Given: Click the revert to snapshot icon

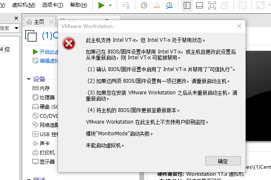Looking at the screenshot, I should click(156, 5).
